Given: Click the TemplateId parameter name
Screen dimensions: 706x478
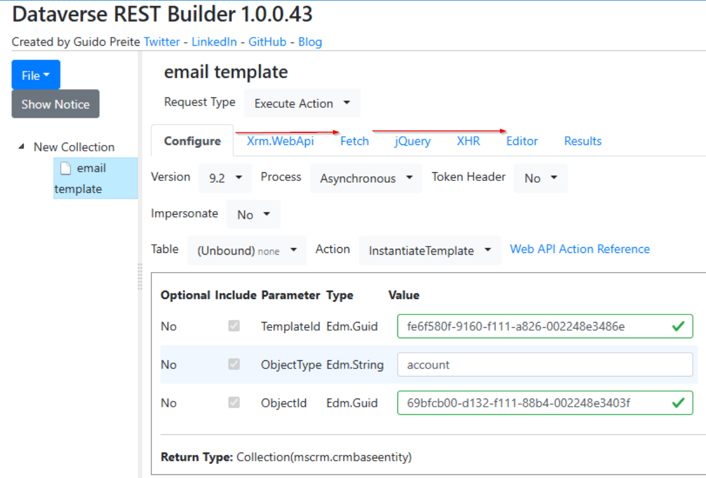Looking at the screenshot, I should (290, 326).
